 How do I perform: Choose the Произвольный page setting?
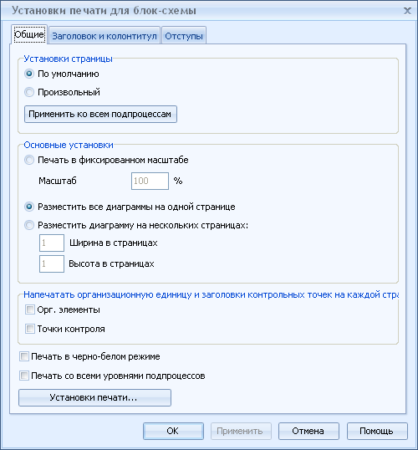click(x=29, y=92)
